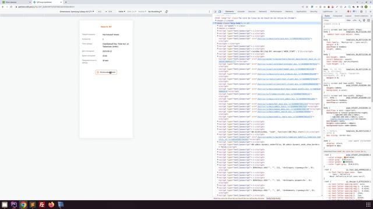Click the browser back arrow
This screenshot has height=209, width=373.
coord(2,7)
